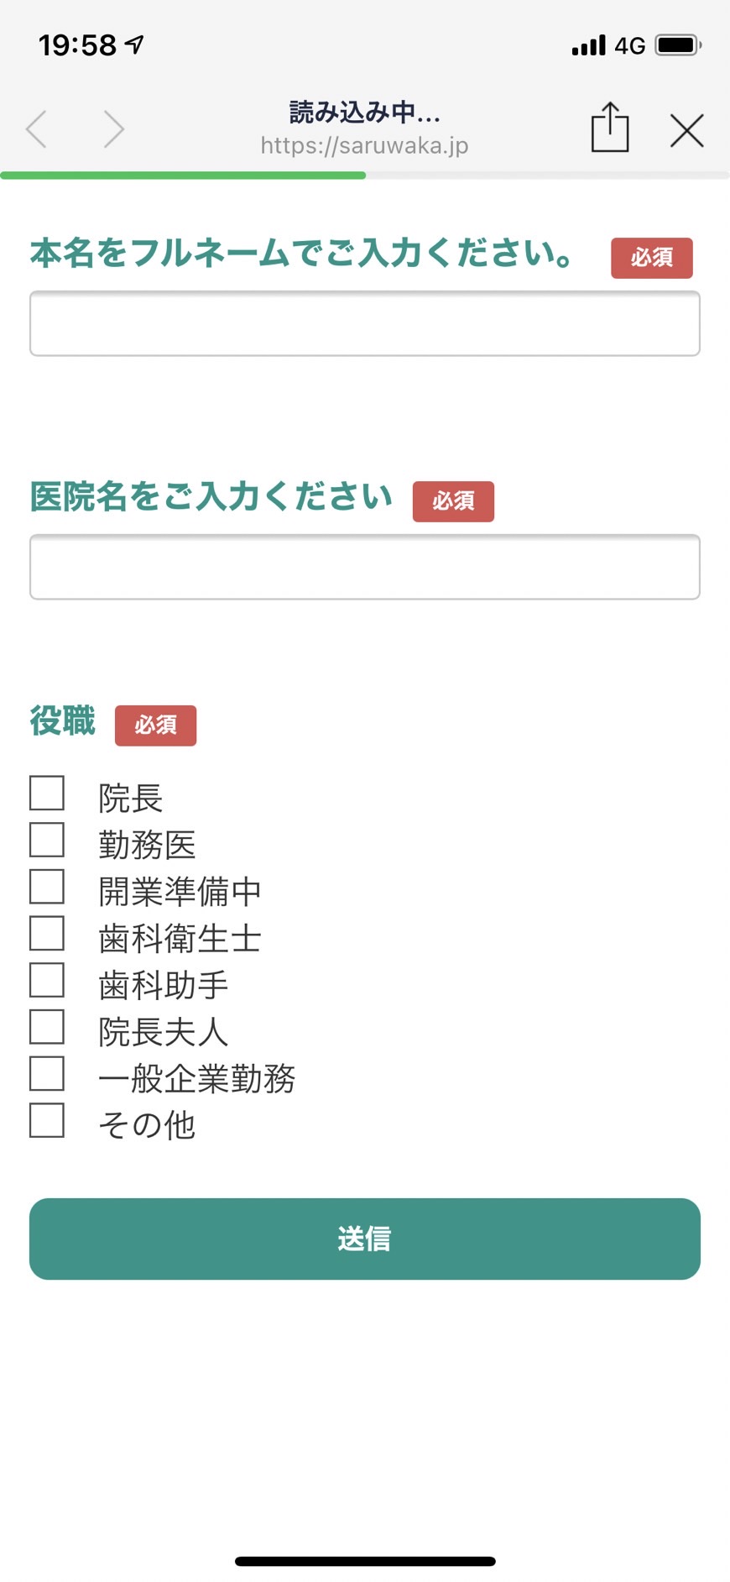The height and width of the screenshot is (1582, 730).
Task: Check the その他 checkbox
Action: coord(47,1120)
